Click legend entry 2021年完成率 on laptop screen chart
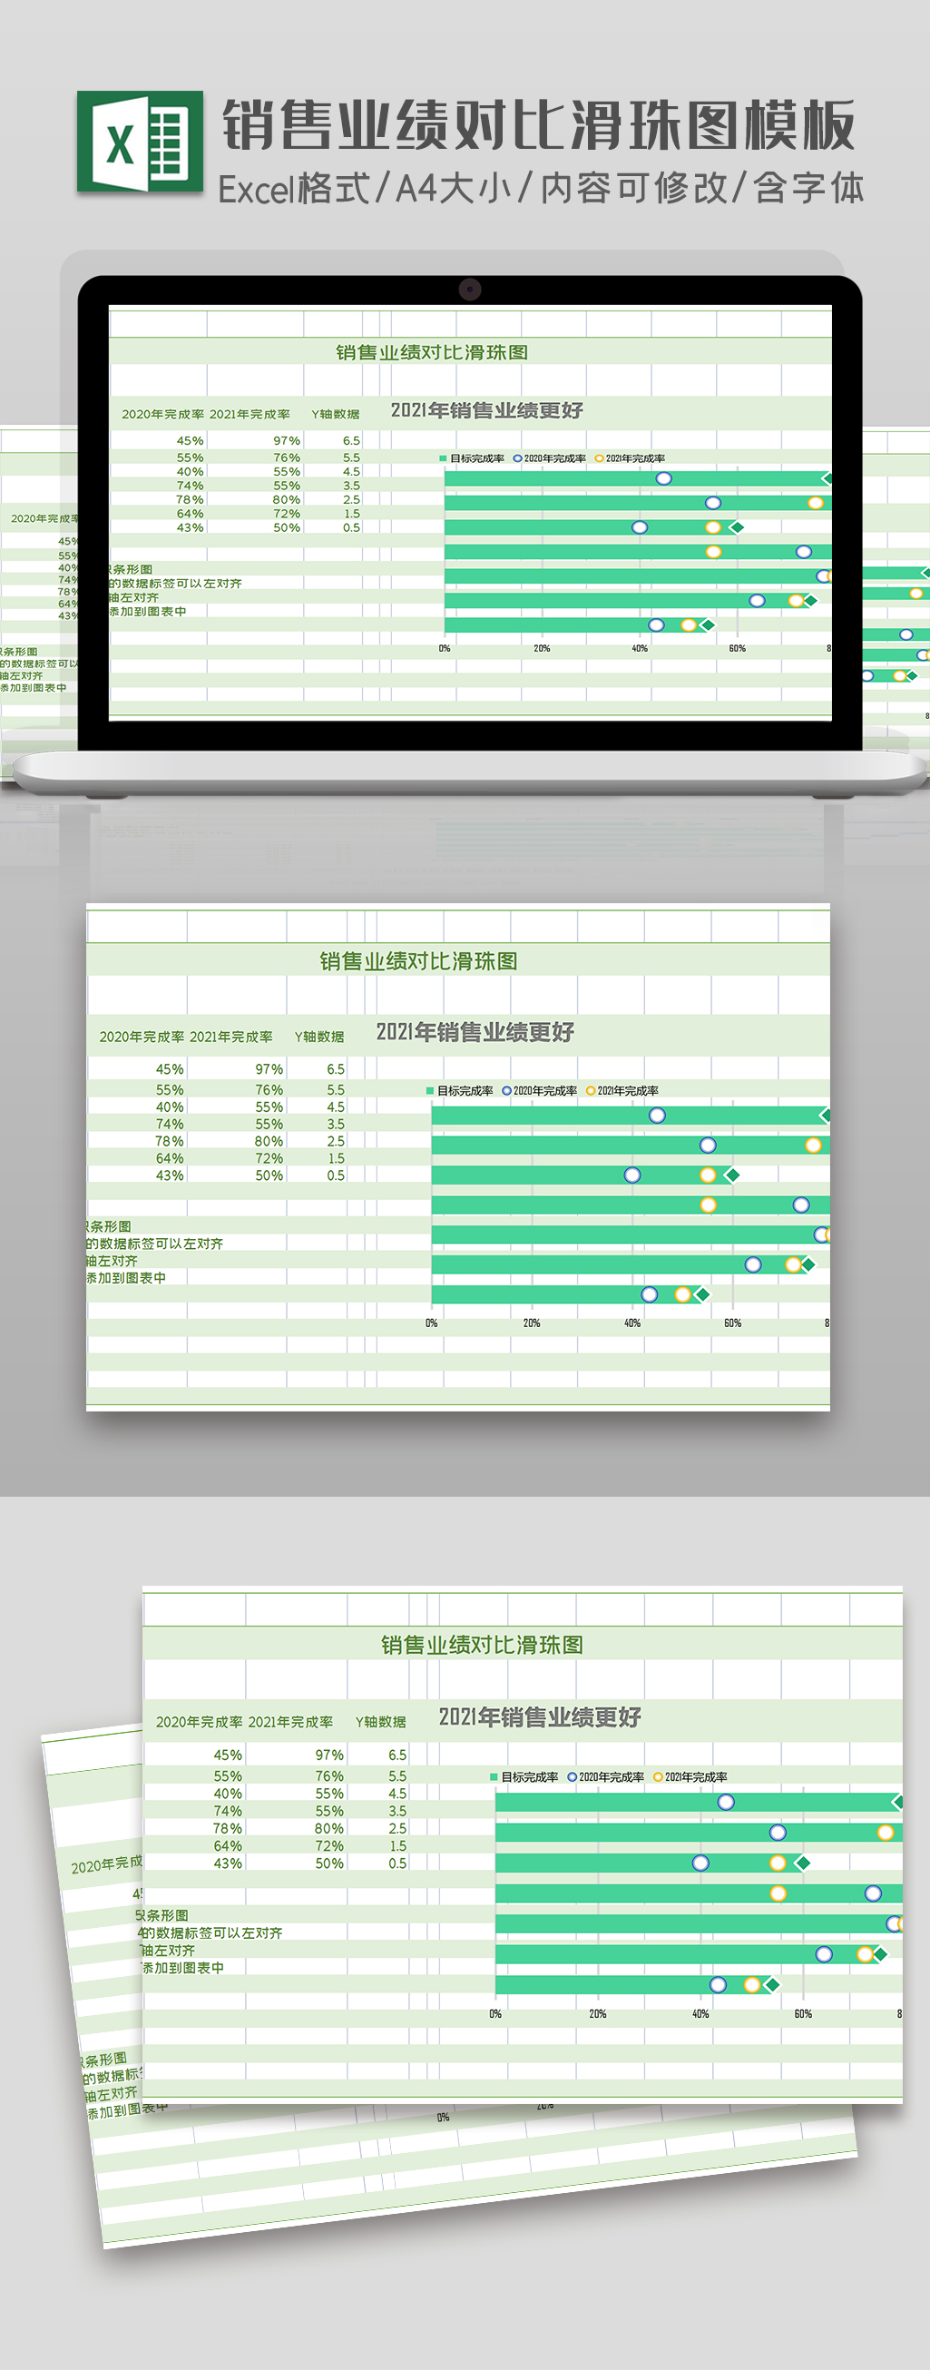Screen dimensions: 930x2370 click(x=630, y=458)
